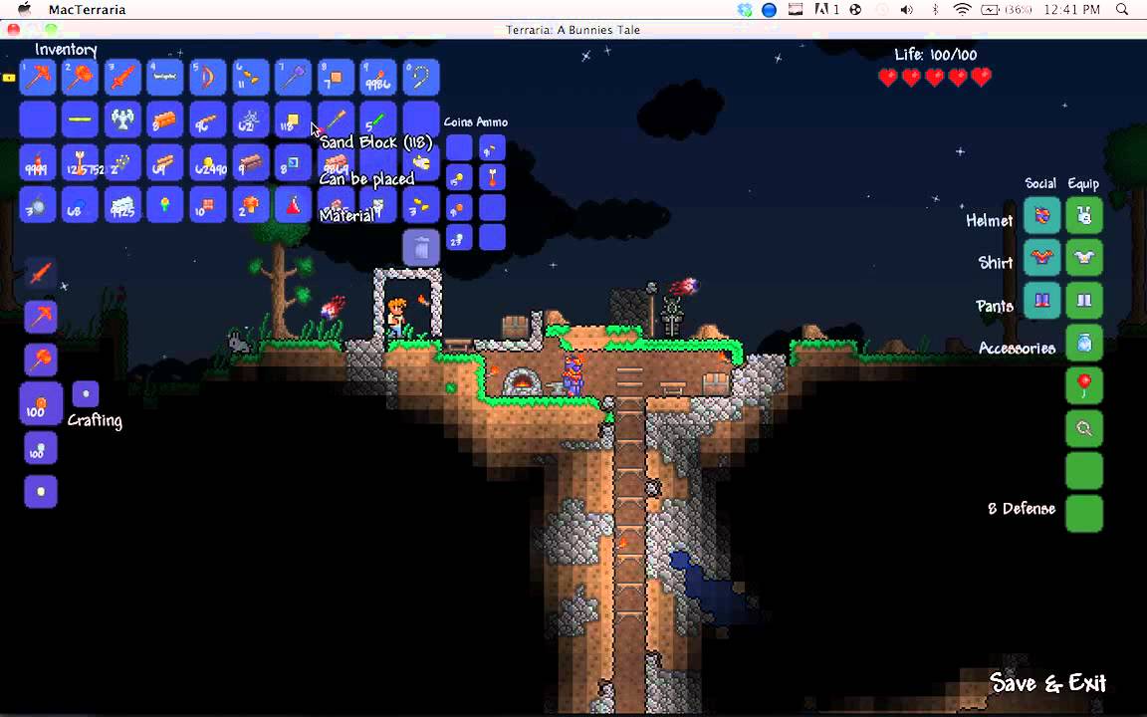Select the goldfish item in inventory
Viewport: 1147px width, 717px height.
click(x=421, y=162)
